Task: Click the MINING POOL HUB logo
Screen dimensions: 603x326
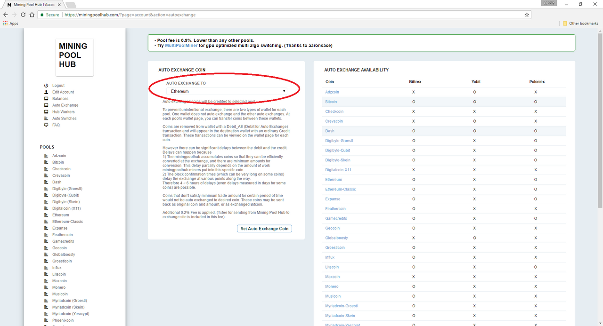Action: 74,57
